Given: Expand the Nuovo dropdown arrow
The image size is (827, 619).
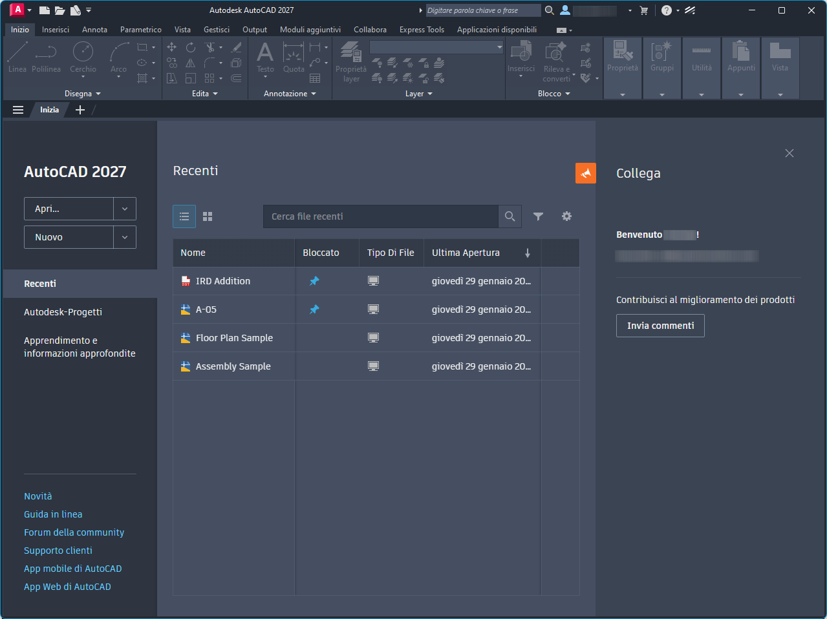Looking at the screenshot, I should point(125,237).
